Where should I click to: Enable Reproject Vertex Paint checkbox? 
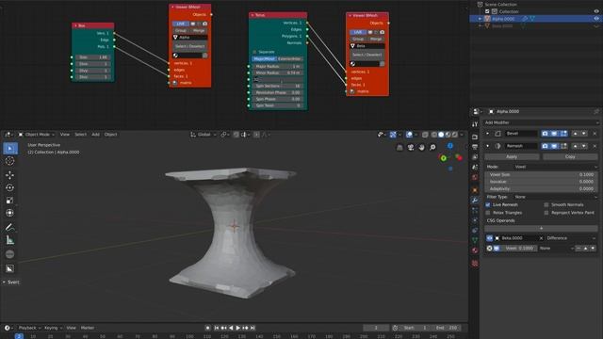tap(546, 213)
